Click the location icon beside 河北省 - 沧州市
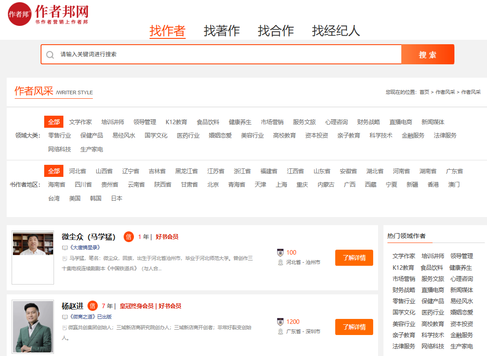Image resolution: width=487 pixels, height=356 pixels. point(280,262)
